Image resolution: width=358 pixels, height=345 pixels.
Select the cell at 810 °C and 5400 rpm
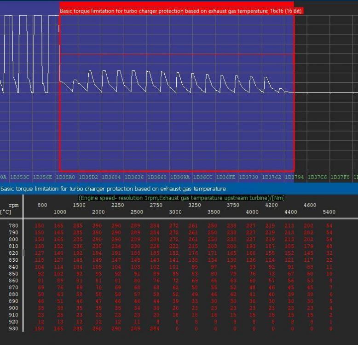pos(329,247)
